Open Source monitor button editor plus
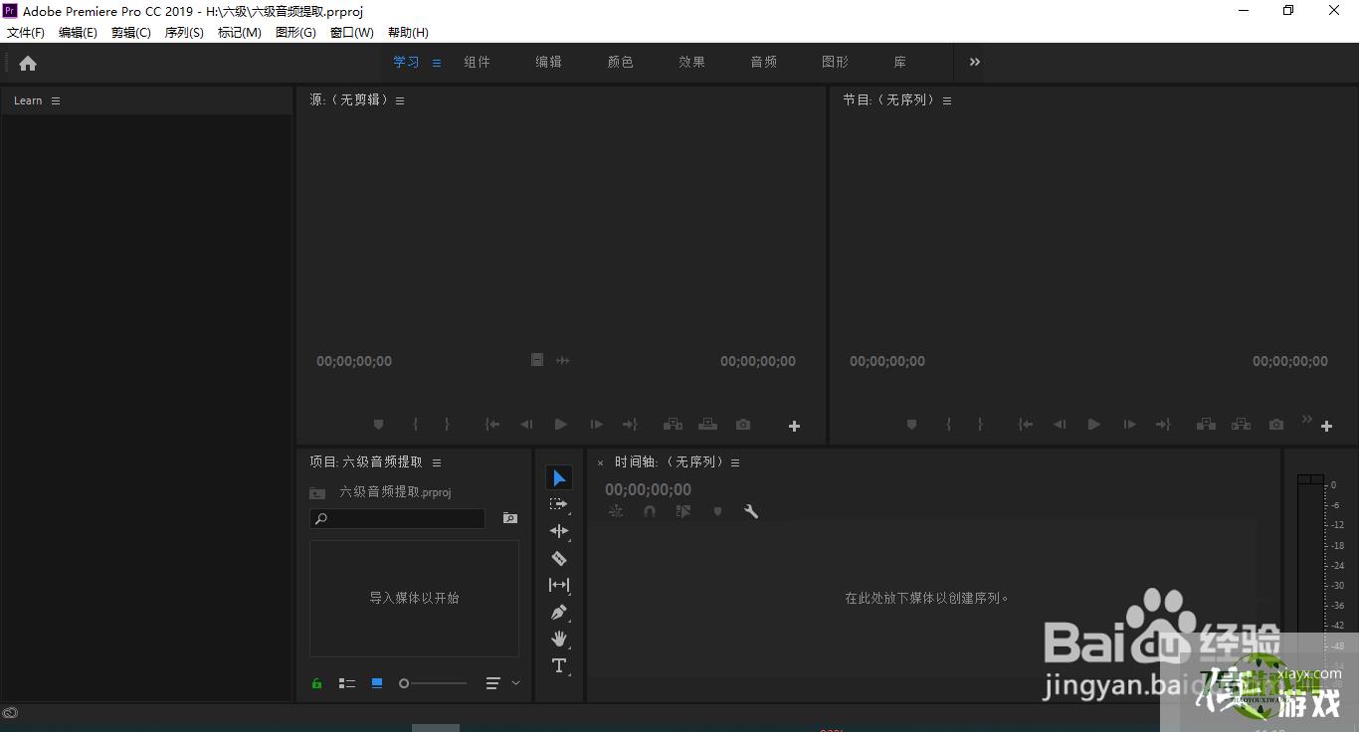Image resolution: width=1359 pixels, height=732 pixels. pos(794,426)
